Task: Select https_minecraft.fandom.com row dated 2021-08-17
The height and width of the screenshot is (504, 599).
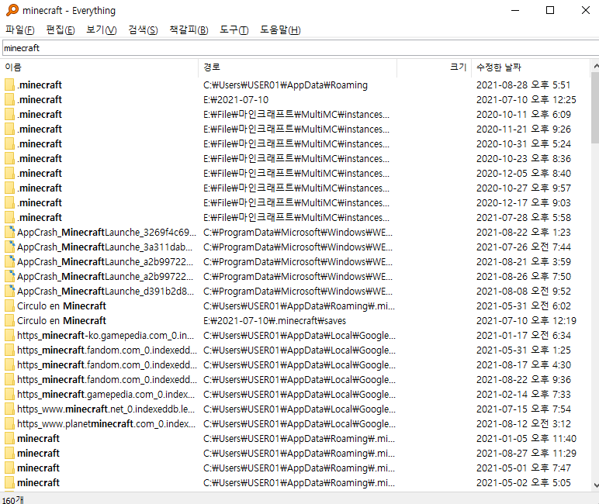Action: click(296, 365)
